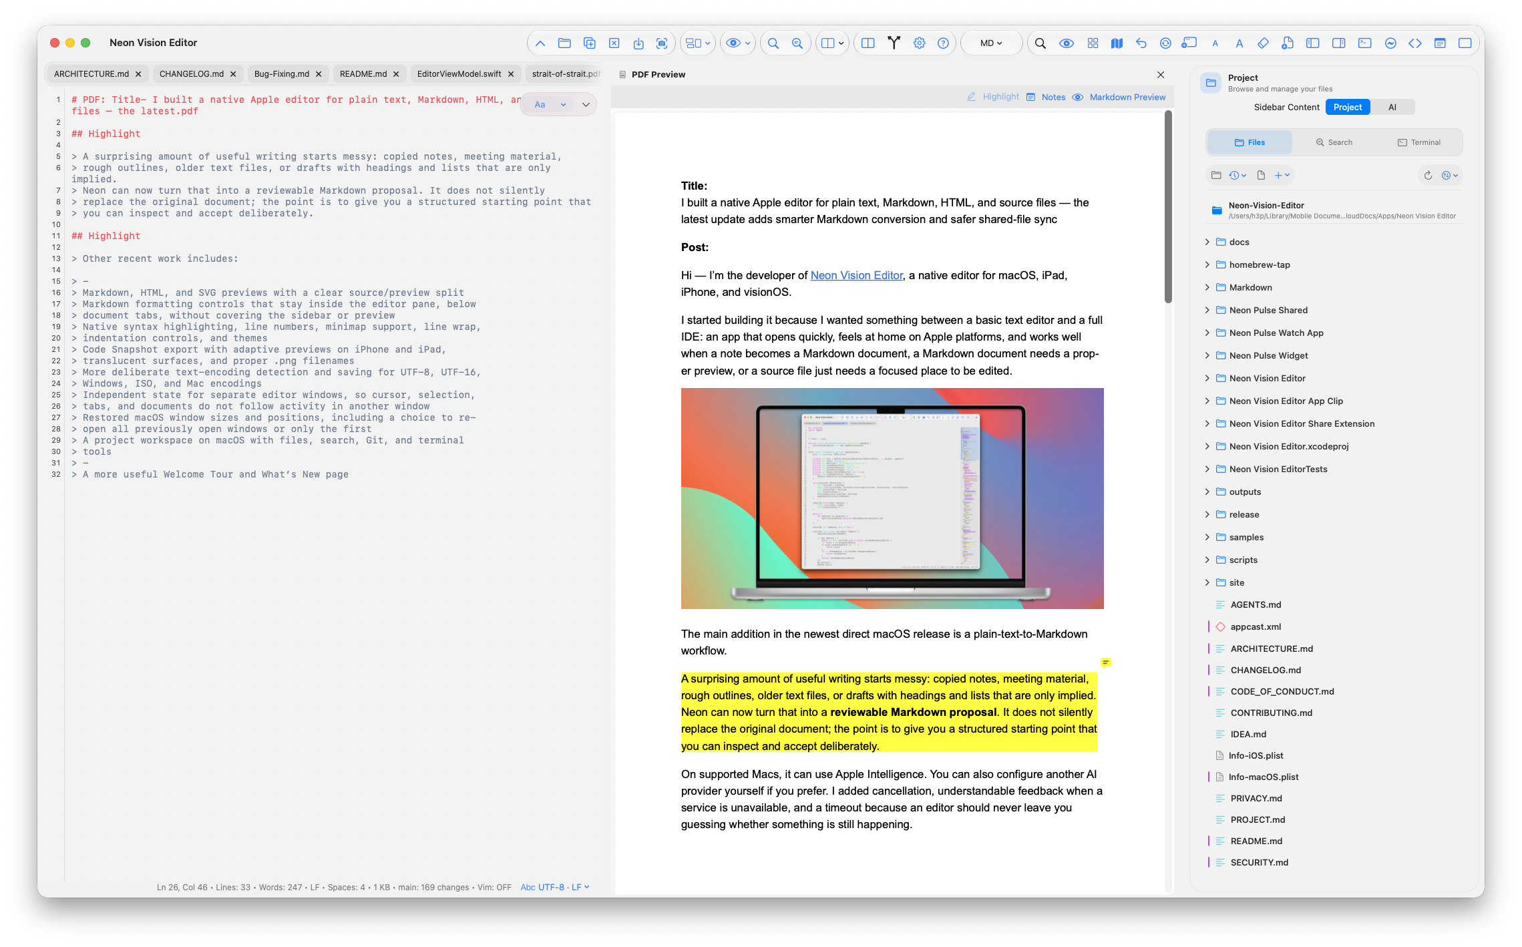Click the four-squares grid toolbar icon
This screenshot has width=1522, height=947.
click(1093, 43)
